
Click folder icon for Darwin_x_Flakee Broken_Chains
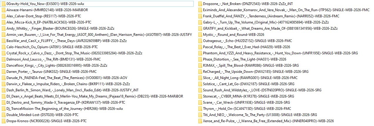coord(3,84)
